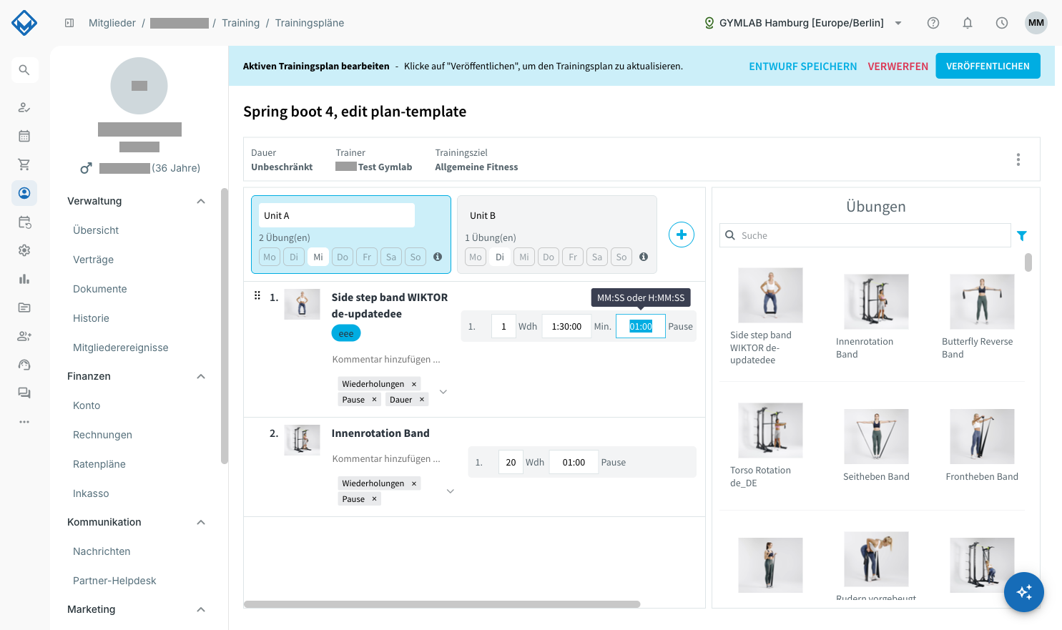Image resolution: width=1062 pixels, height=630 pixels.
Task: Open the AI sparkle assistant button
Action: pyautogui.click(x=1024, y=592)
